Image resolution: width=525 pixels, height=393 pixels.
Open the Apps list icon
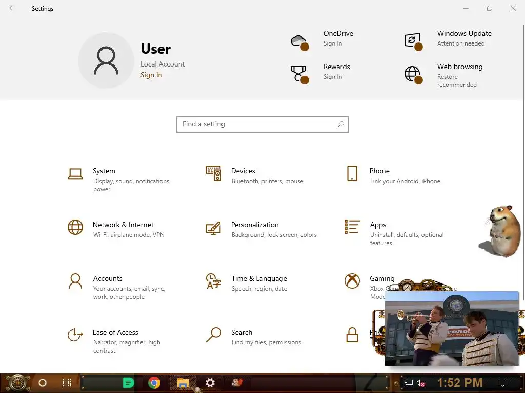(352, 227)
